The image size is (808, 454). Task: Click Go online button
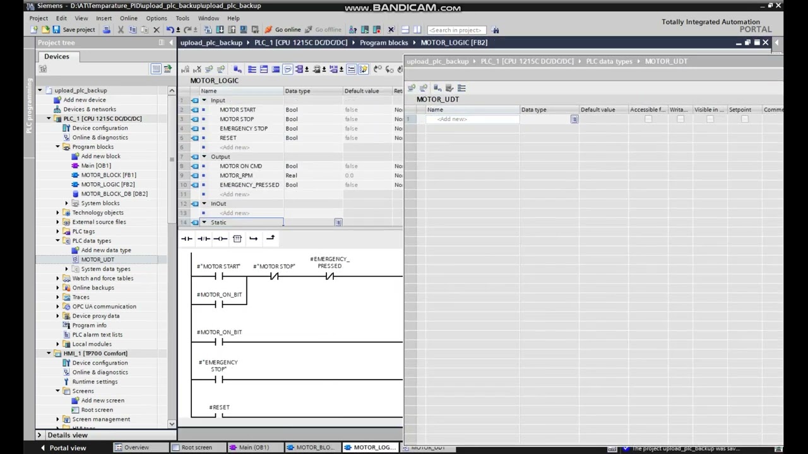(x=283, y=30)
